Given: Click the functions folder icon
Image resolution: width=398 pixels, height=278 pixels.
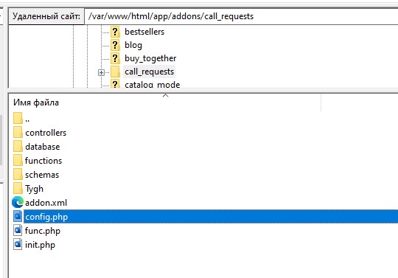Looking at the screenshot, I should point(18,161).
